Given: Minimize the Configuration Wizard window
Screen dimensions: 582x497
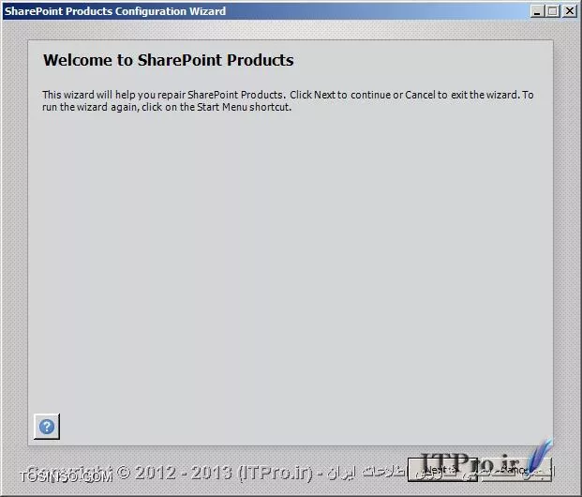Looking at the screenshot, I should [537, 11].
